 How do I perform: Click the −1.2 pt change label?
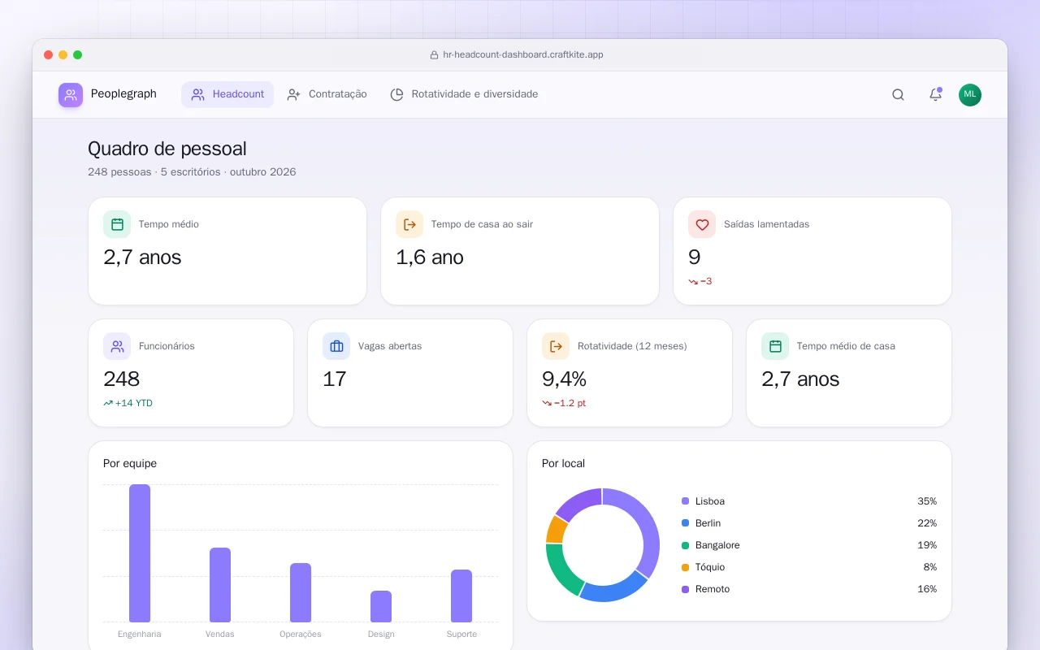click(570, 403)
